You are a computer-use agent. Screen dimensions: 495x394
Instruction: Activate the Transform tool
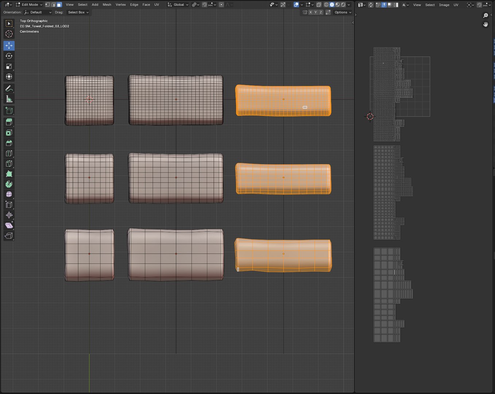9,77
